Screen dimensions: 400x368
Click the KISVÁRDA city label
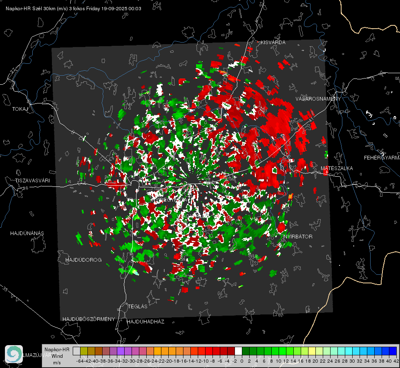(273, 43)
